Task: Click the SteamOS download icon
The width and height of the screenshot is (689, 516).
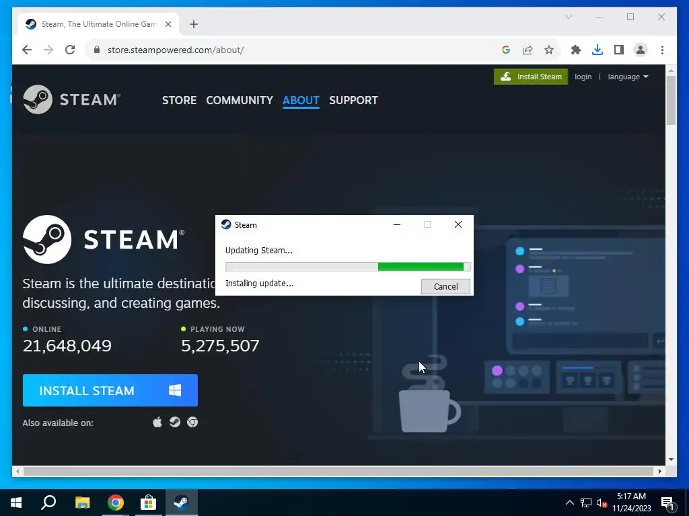Action: [x=175, y=422]
